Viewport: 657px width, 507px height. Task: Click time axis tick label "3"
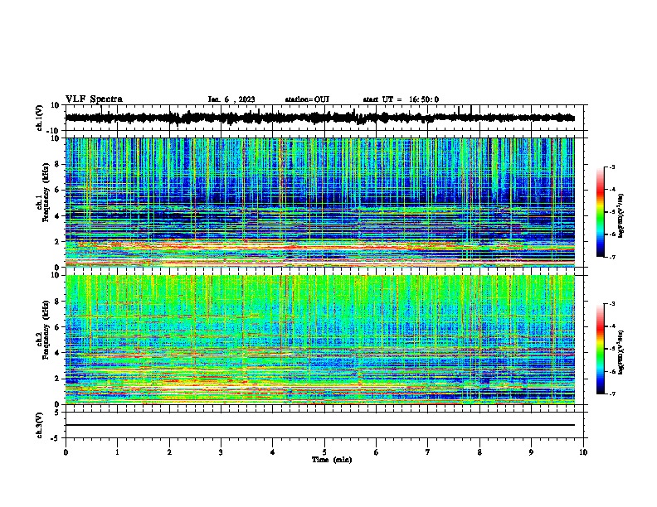coord(221,452)
